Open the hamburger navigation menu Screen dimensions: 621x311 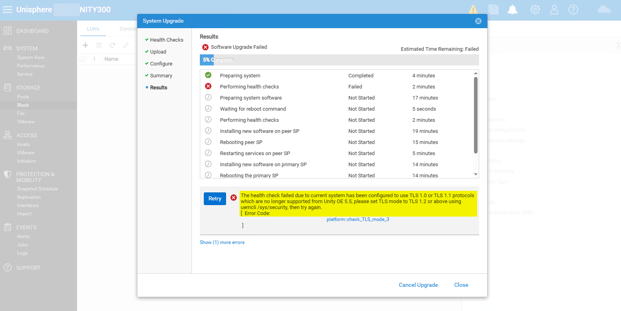[x=8, y=10]
